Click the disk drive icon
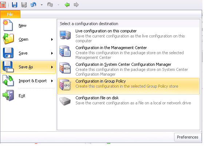This screenshot has height=148, width=205. click(65, 101)
